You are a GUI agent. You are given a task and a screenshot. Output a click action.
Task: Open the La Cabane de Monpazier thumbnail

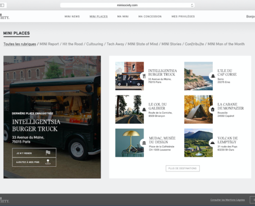point(198,109)
